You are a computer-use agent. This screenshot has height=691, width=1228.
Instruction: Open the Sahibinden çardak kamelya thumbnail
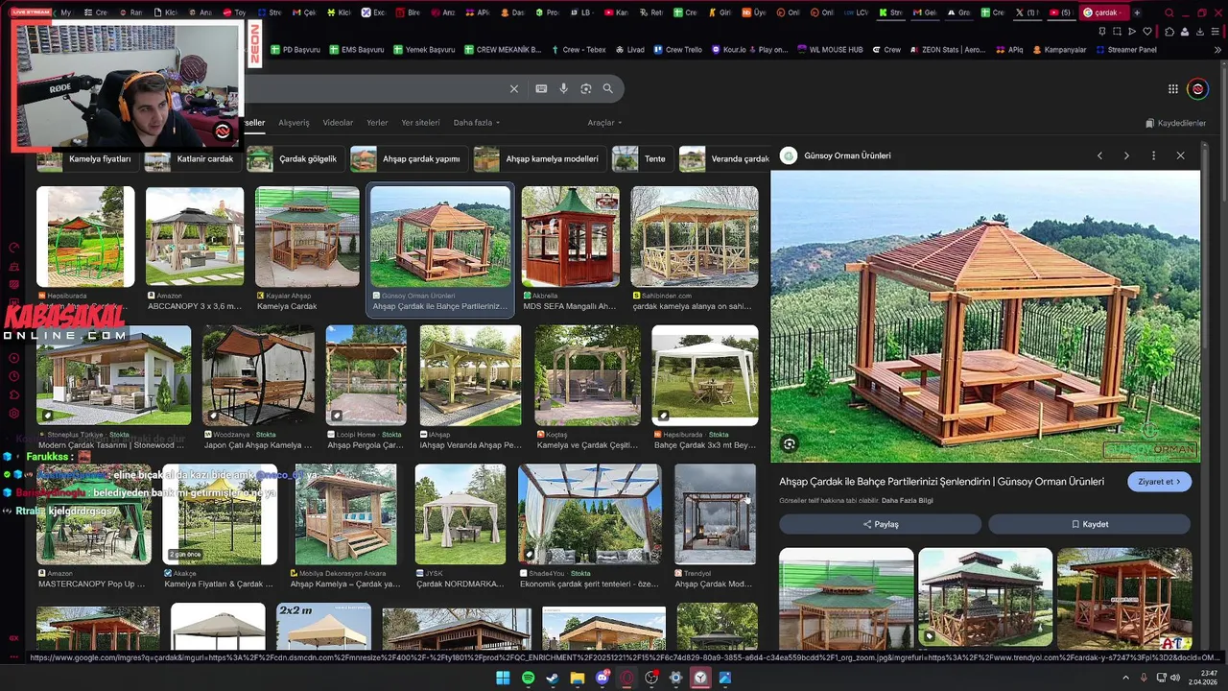(695, 236)
